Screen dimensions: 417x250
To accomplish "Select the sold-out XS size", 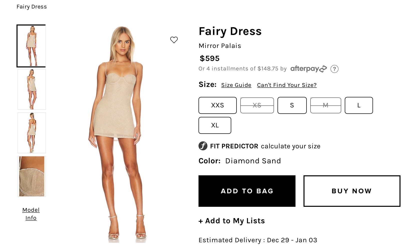I will coord(257,105).
